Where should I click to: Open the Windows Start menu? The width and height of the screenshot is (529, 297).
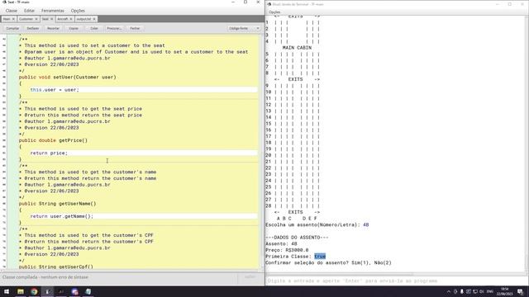[x=7, y=291]
